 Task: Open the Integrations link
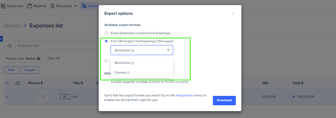(x=185, y=95)
